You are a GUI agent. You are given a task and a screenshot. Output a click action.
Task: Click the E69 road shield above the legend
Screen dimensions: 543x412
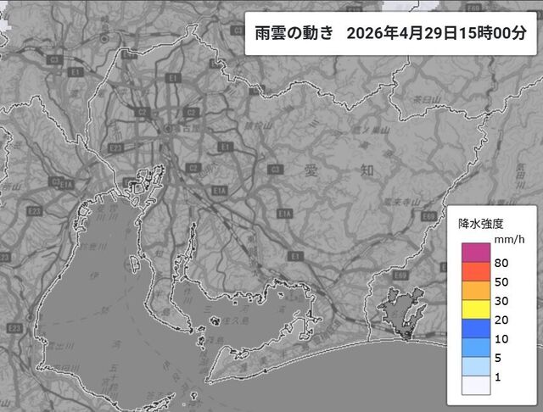tap(428, 216)
